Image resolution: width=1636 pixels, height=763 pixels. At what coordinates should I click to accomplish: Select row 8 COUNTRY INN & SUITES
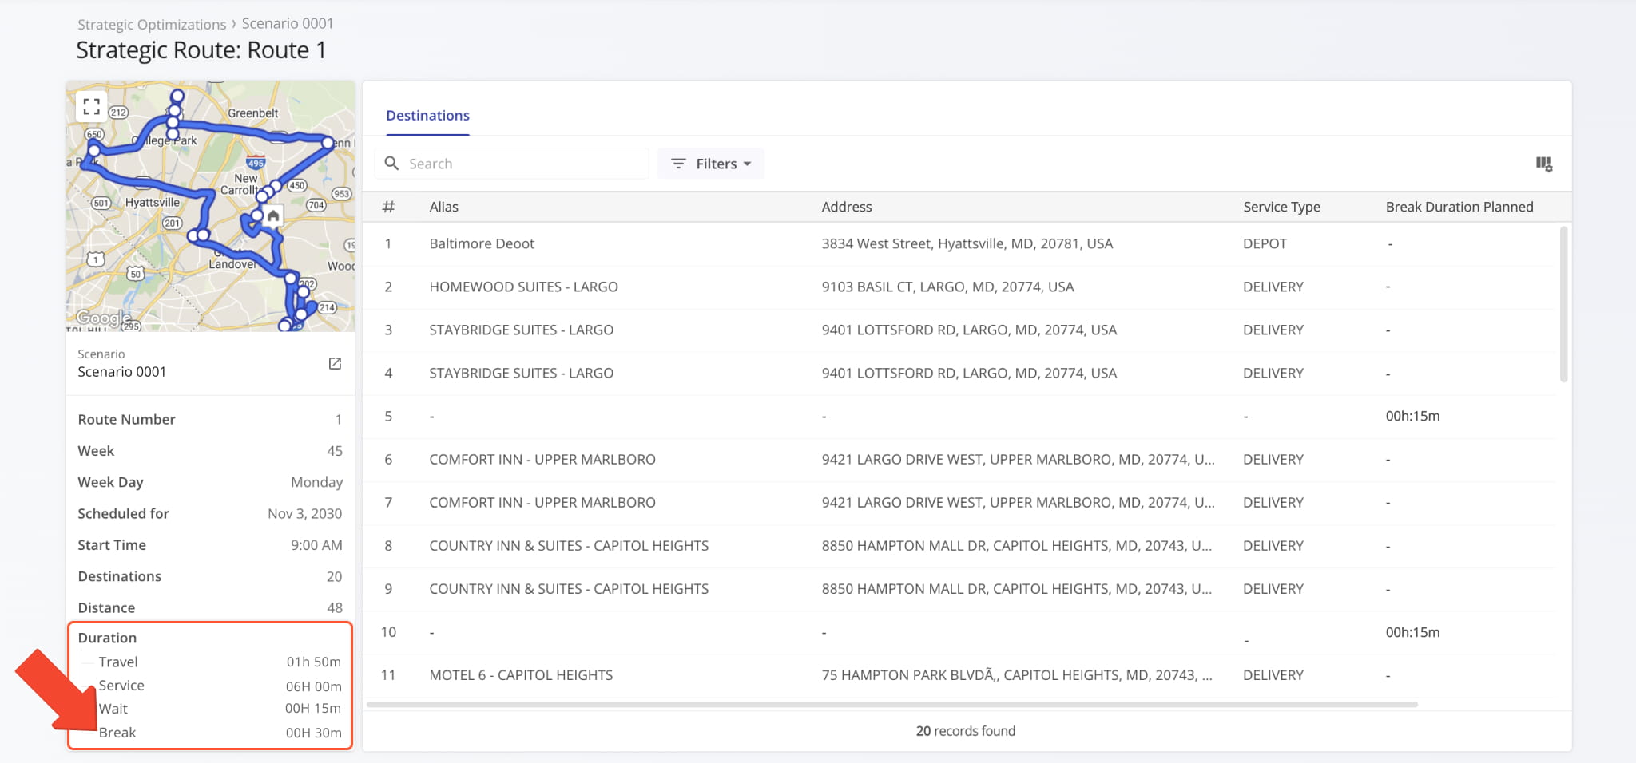coord(959,545)
